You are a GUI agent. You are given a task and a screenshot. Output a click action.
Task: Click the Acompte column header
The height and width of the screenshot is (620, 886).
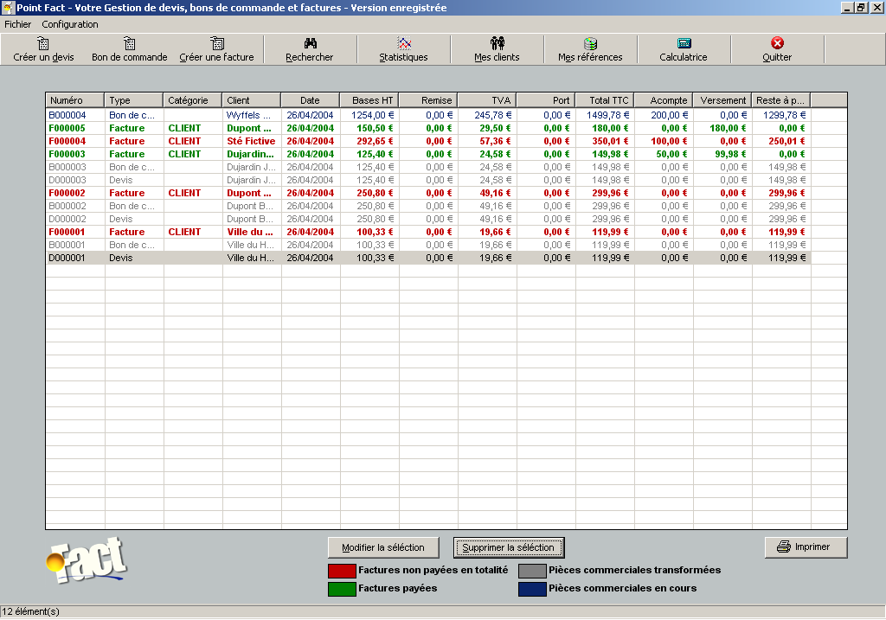663,100
